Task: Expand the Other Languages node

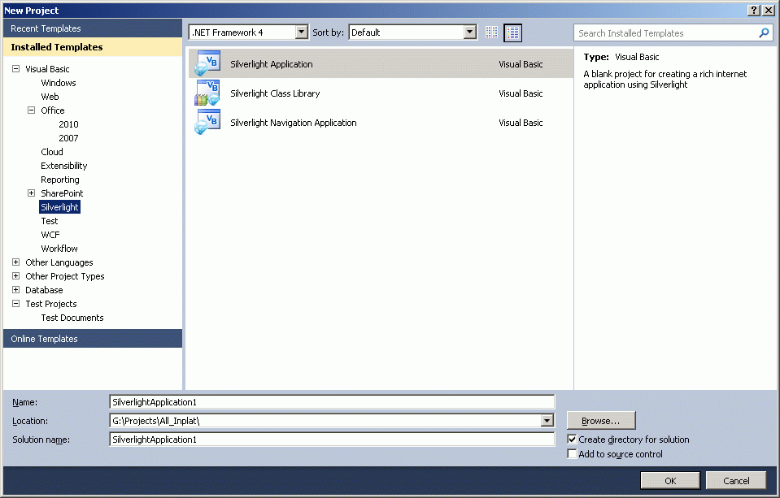Action: click(x=16, y=262)
